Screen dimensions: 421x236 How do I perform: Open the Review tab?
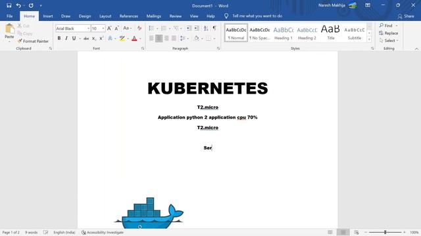click(x=176, y=16)
